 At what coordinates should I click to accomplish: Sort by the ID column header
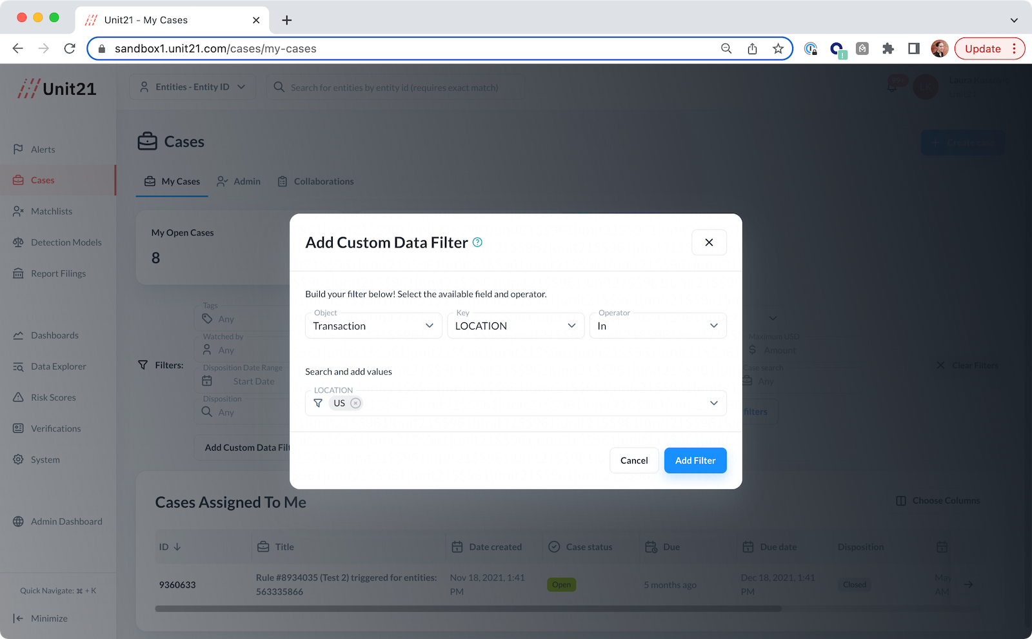tap(170, 547)
